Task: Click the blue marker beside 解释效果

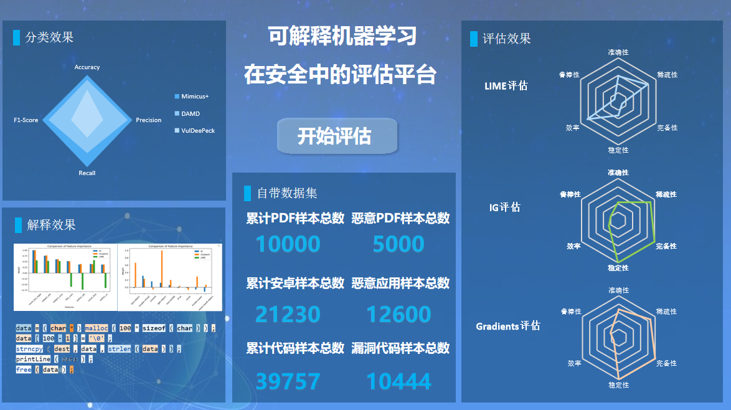Action: pyautogui.click(x=17, y=225)
